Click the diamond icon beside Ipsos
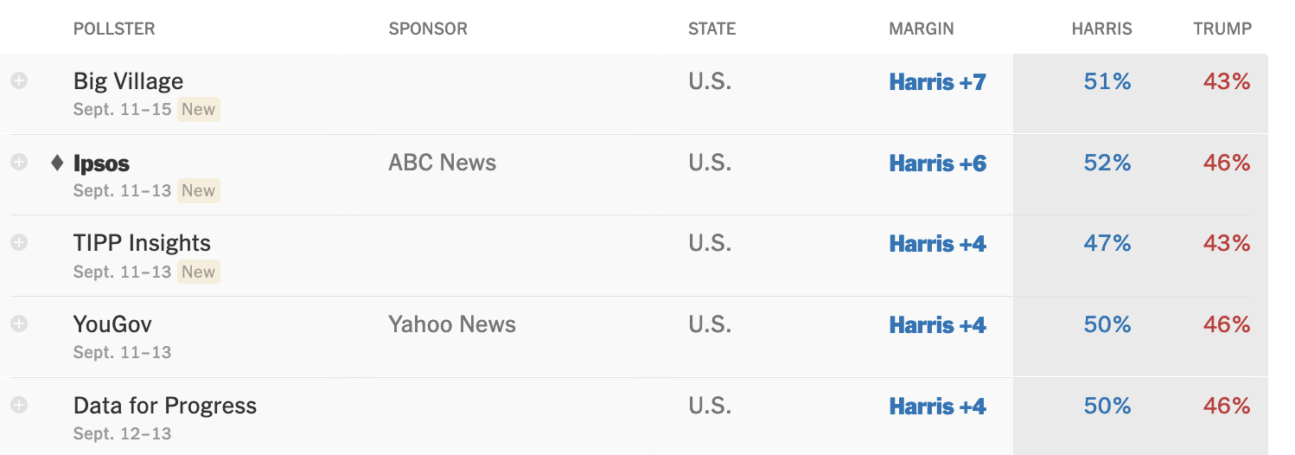 [57, 163]
